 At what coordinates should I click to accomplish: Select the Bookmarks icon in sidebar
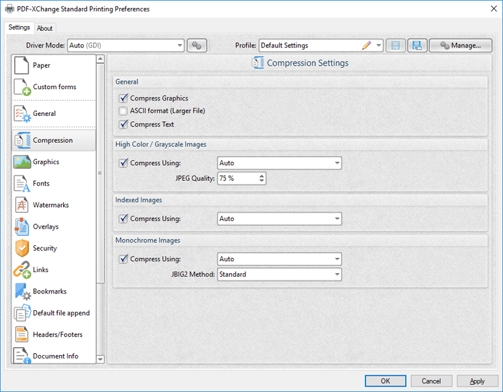(22, 291)
